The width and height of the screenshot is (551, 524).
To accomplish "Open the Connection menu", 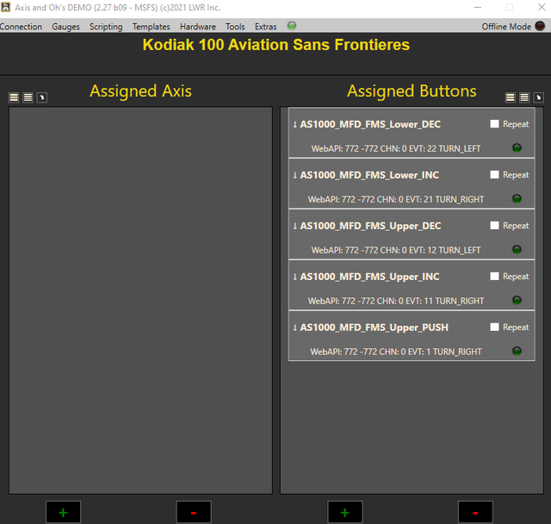I will coord(21,27).
